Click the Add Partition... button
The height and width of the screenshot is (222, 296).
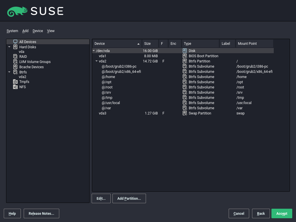[129, 199]
